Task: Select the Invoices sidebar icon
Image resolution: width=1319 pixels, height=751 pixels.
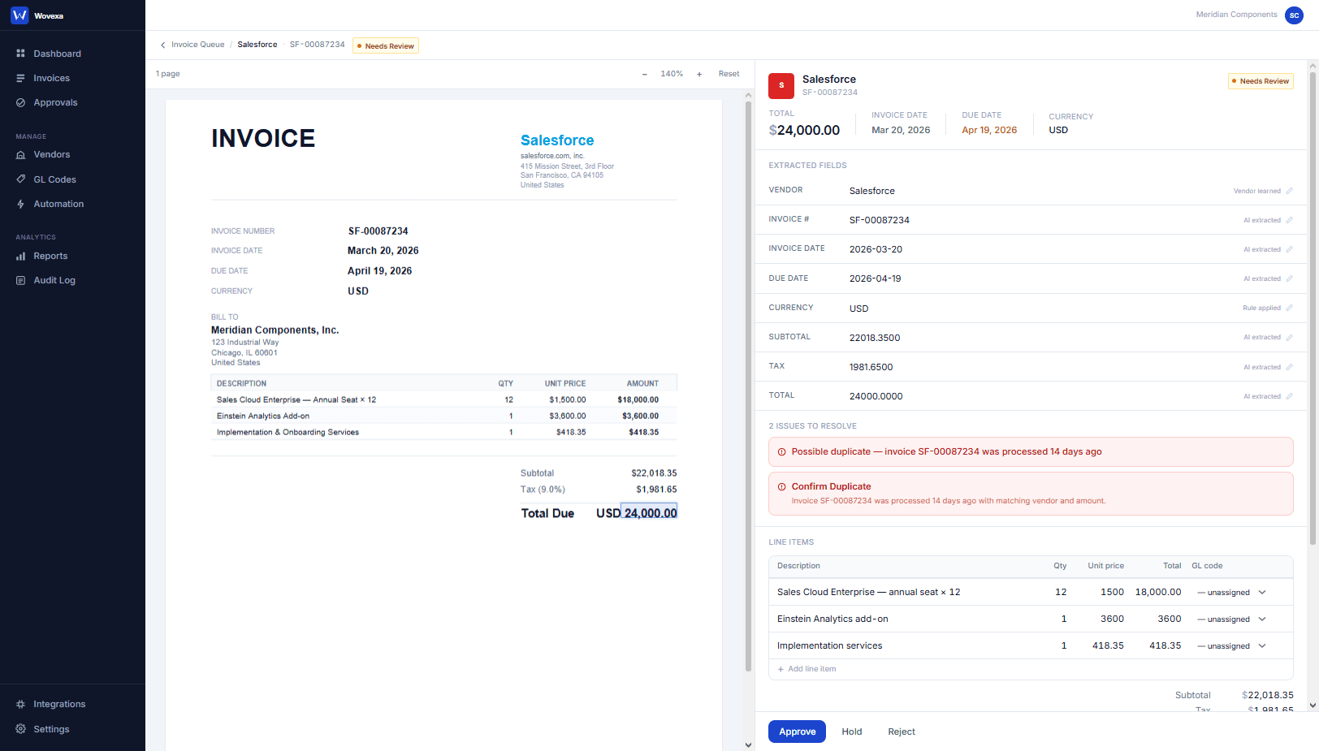Action: [50, 78]
